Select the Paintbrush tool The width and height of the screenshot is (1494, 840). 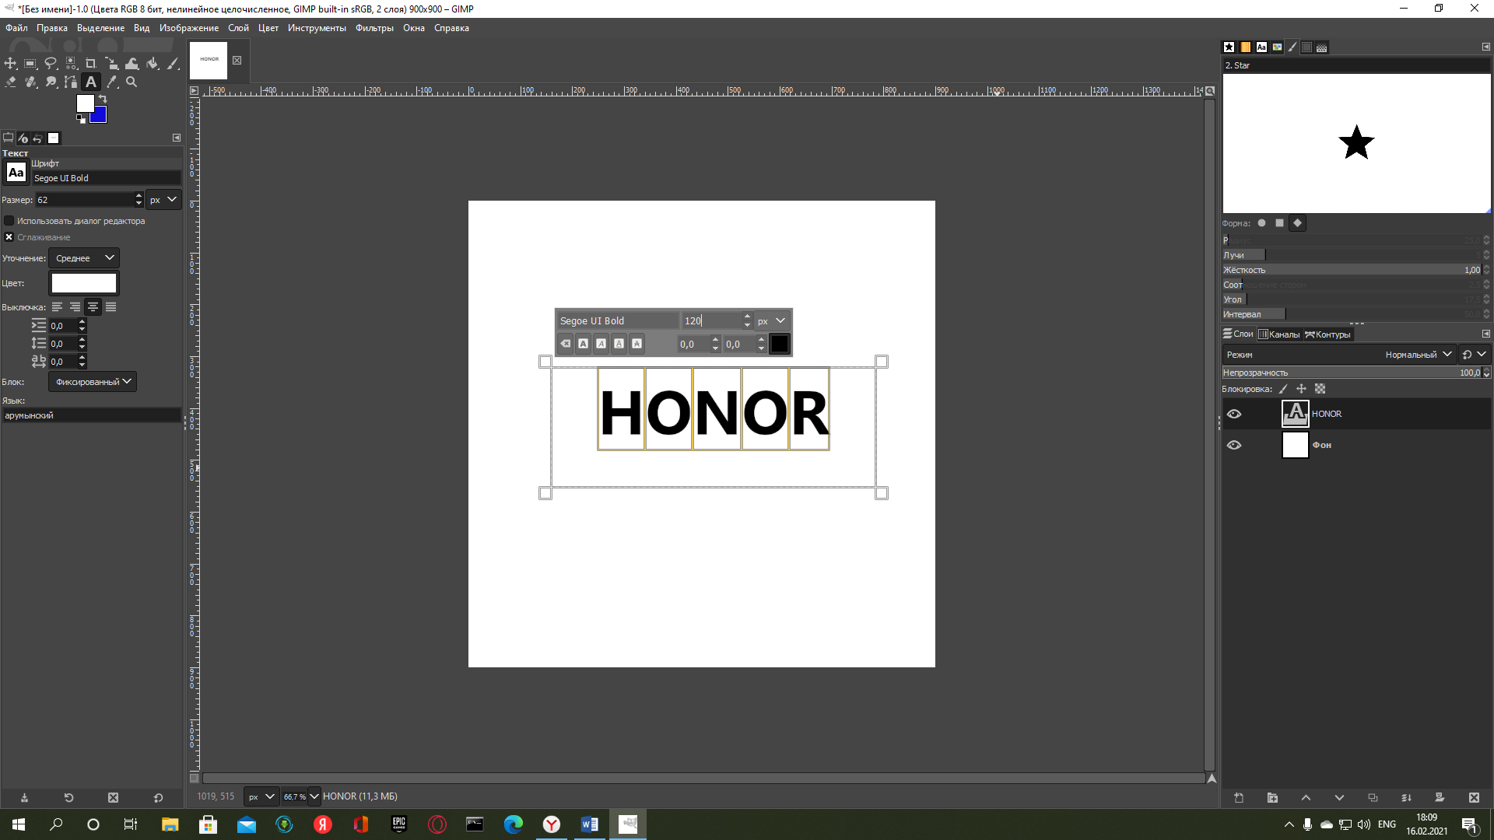pos(173,63)
